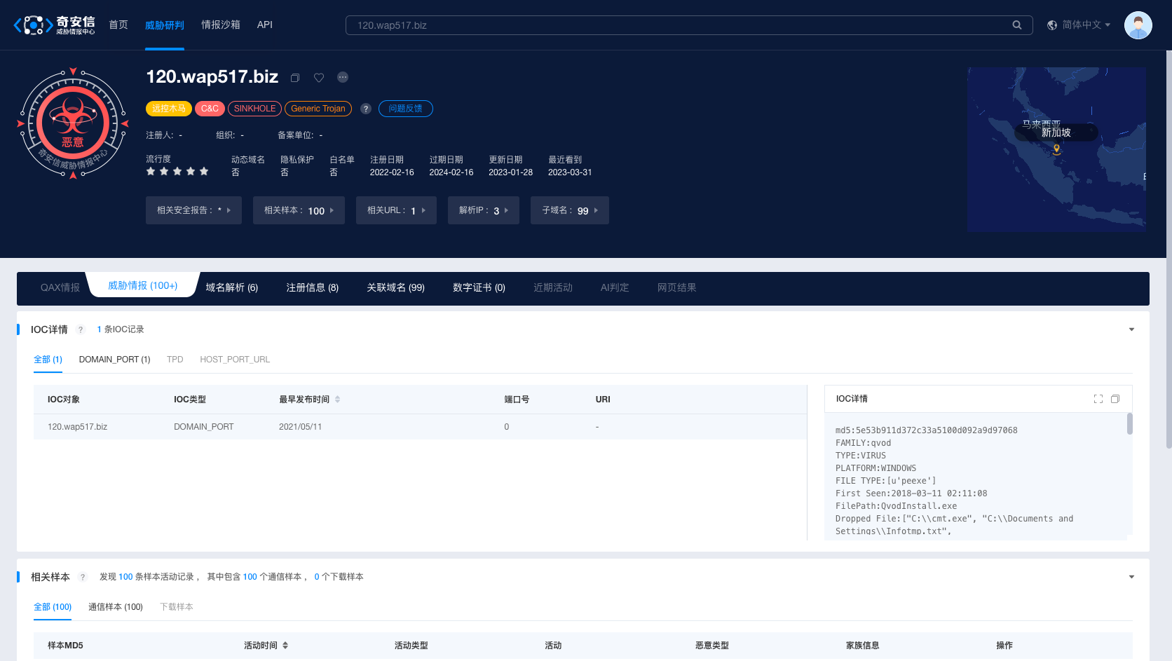
Task: Open API navigation item
Action: click(x=265, y=25)
